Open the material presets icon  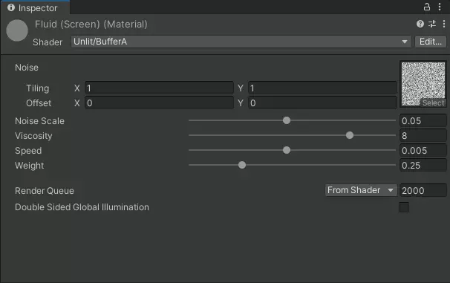(x=432, y=24)
